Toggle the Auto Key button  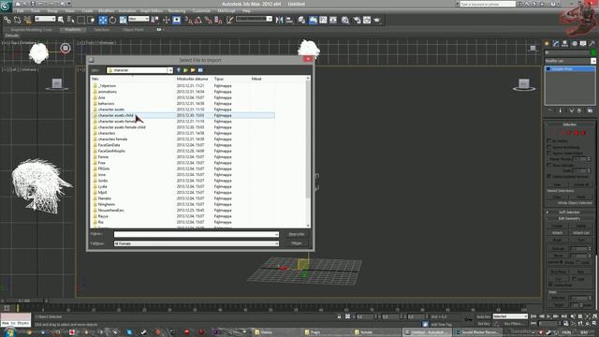(483, 316)
